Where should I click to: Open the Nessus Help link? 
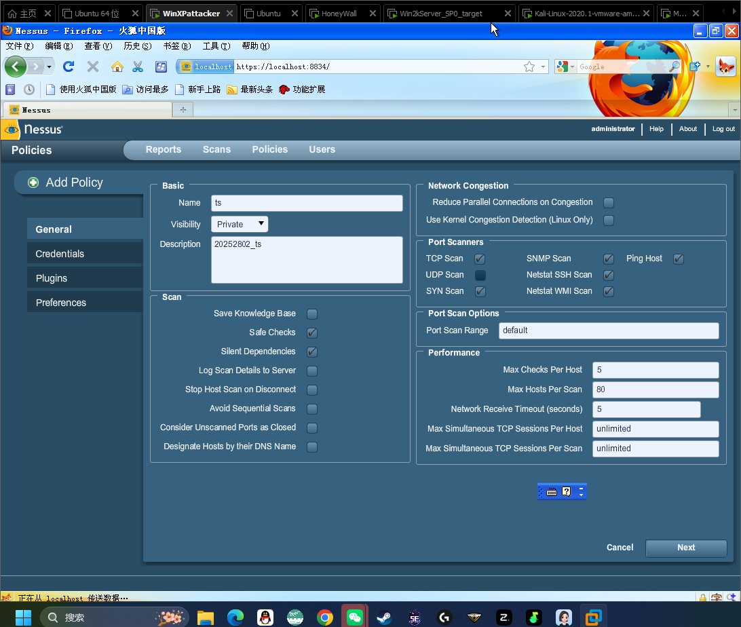656,129
